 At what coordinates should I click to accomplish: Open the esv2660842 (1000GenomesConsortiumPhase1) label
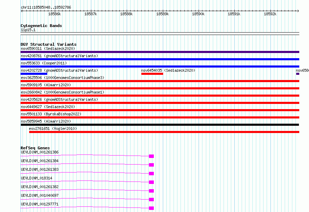pos(62,92)
